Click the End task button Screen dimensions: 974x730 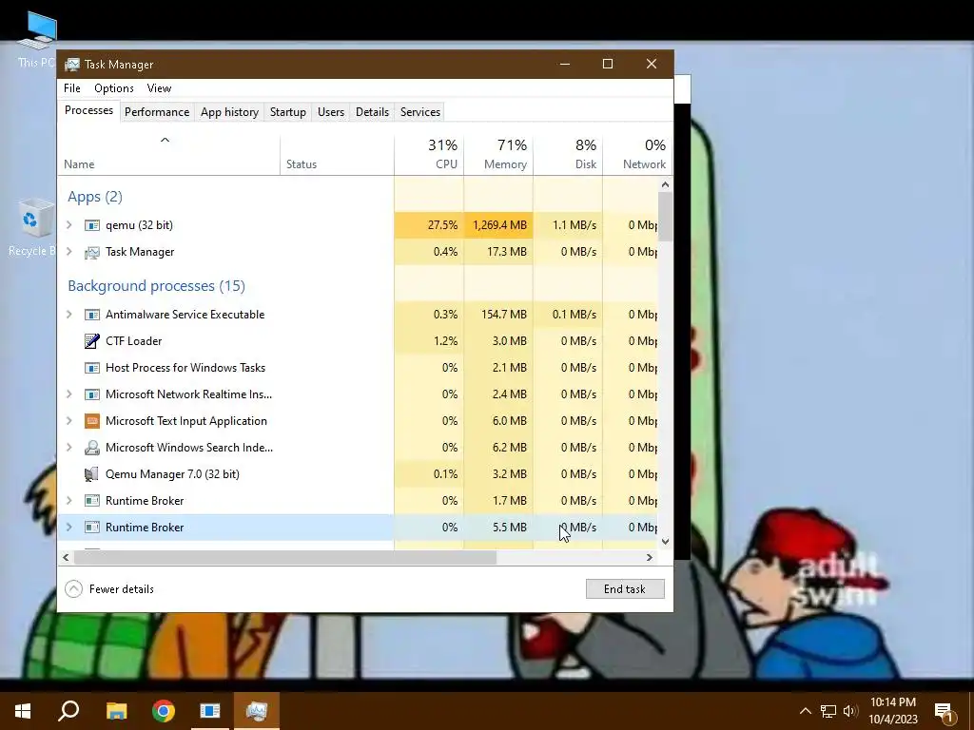[625, 589]
